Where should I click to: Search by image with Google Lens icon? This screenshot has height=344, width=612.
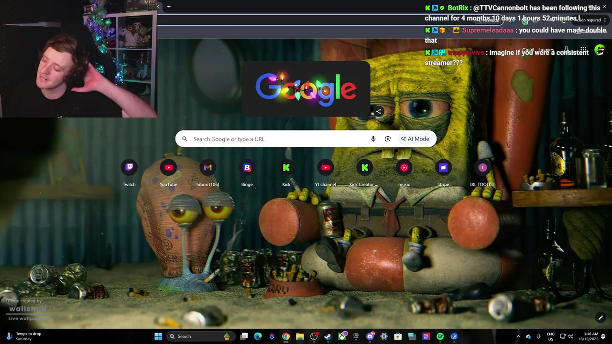pyautogui.click(x=388, y=139)
